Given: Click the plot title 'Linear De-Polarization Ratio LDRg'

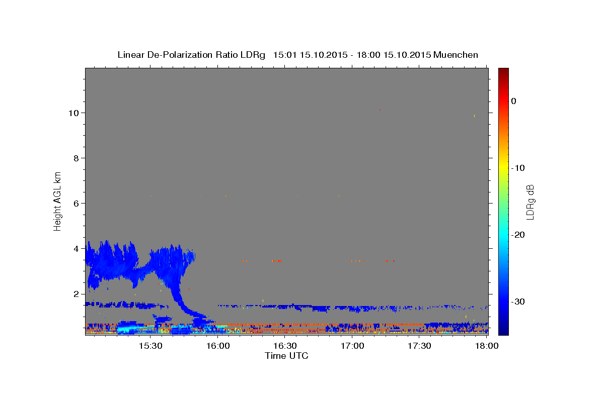Looking at the screenshot, I should [191, 55].
